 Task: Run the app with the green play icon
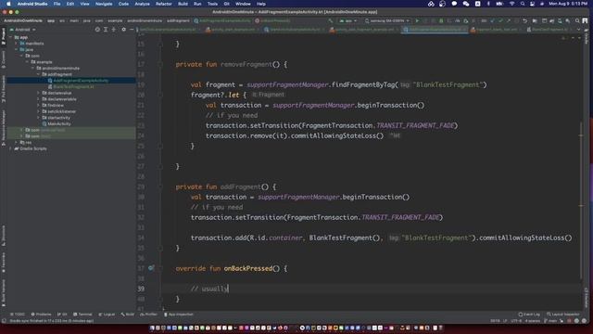(x=417, y=20)
